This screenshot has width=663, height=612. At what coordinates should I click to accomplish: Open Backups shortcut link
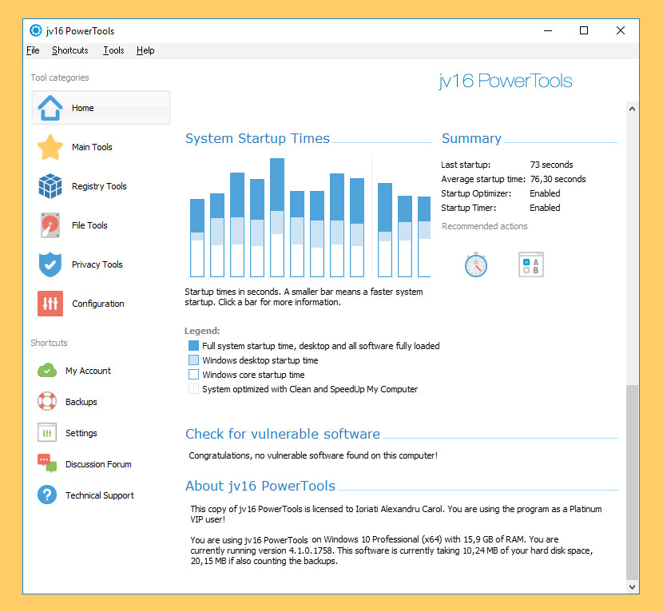coord(81,402)
